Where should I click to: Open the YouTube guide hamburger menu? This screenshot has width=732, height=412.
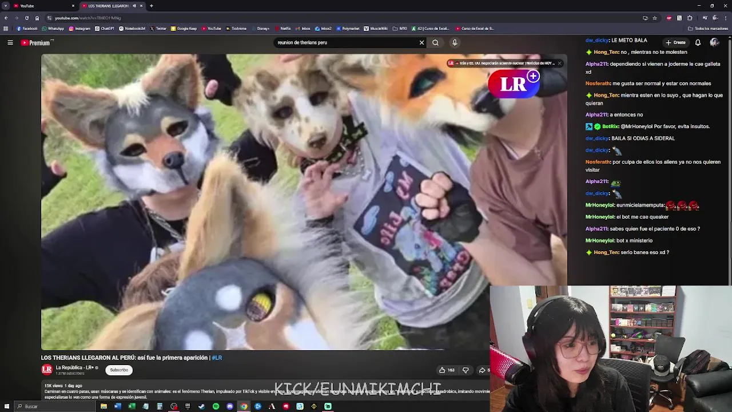pos(10,42)
